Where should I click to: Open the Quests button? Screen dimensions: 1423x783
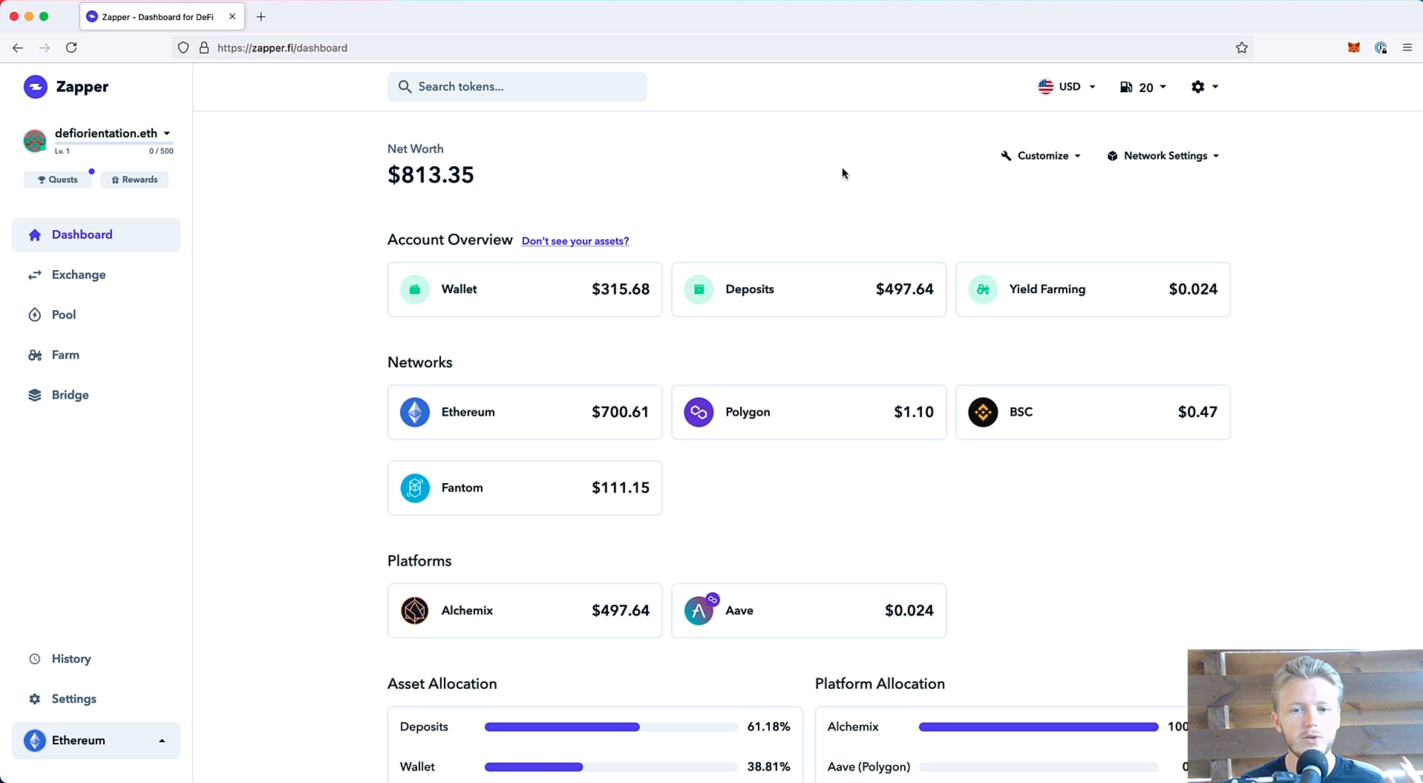tap(58, 180)
